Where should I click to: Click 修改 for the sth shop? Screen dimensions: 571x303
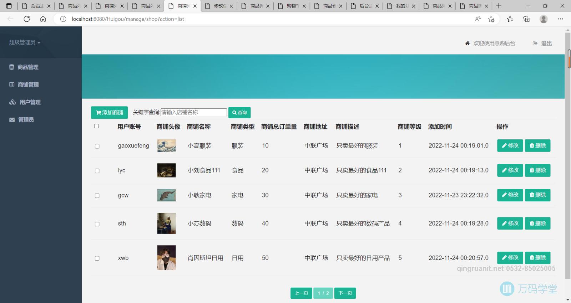(510, 223)
